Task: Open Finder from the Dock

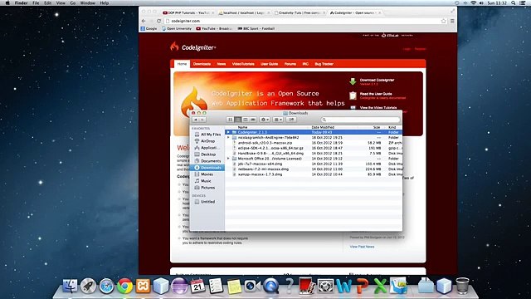Action: pos(70,286)
